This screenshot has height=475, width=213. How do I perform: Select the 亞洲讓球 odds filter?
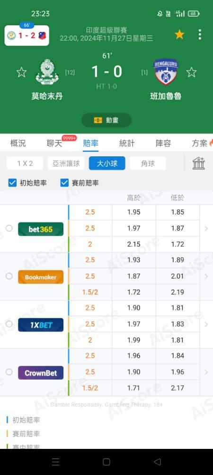66,163
